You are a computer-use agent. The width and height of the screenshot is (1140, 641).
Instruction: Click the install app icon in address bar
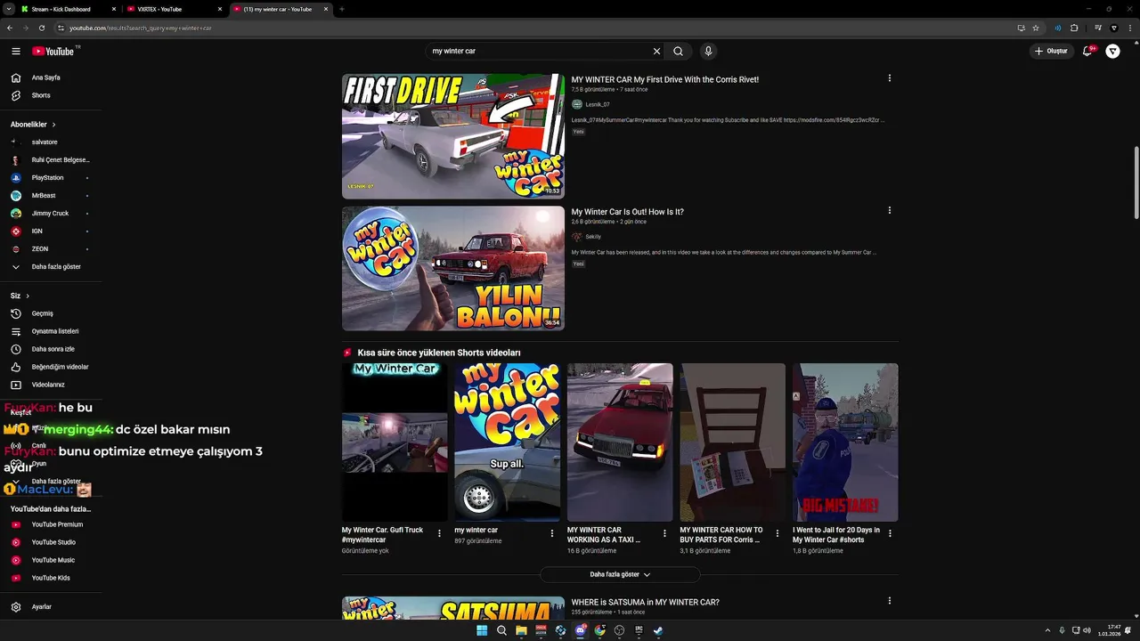click(x=1022, y=28)
